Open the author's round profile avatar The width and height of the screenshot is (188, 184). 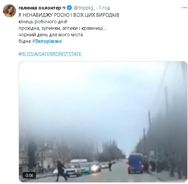click(9, 11)
